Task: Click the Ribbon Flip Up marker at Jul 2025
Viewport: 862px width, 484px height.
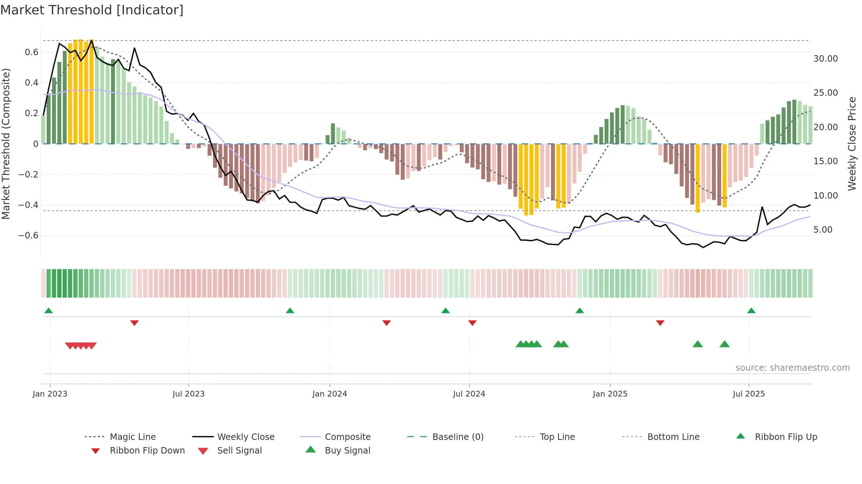Action: click(751, 310)
